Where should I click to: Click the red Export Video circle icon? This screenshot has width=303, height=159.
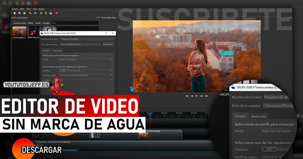[x=57, y=13]
